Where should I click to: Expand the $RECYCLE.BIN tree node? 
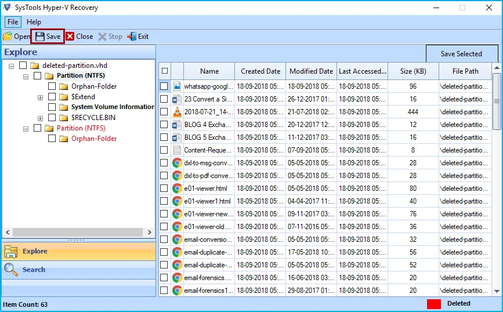pyautogui.click(x=40, y=118)
